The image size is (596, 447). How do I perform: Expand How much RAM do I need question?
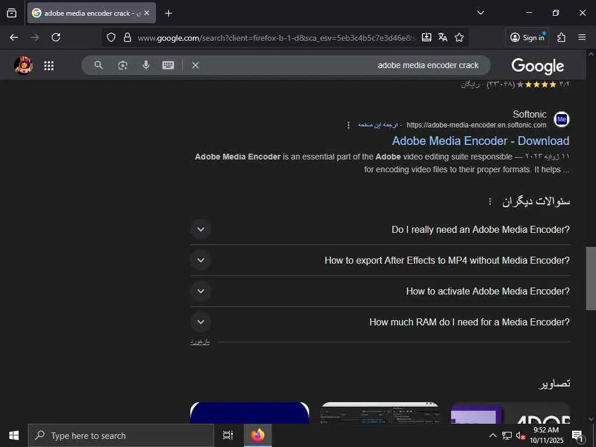380,322
